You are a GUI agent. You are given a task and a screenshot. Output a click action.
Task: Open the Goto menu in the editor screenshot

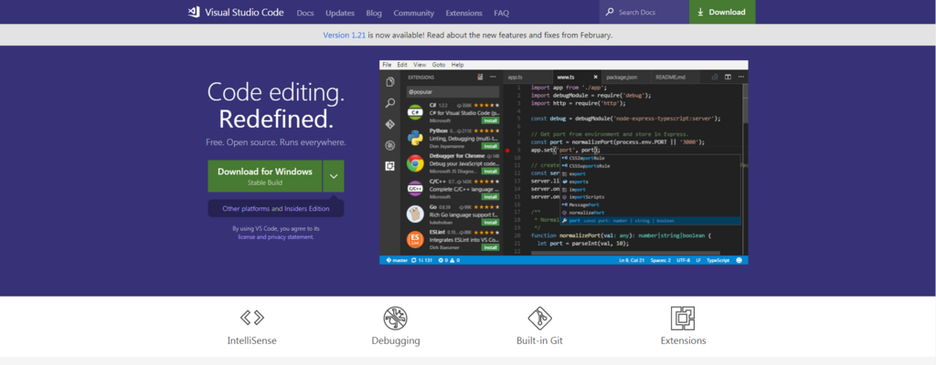click(439, 65)
